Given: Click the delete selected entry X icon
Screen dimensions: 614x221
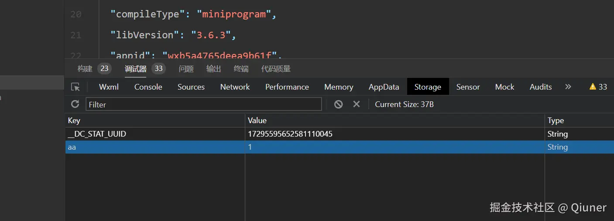Looking at the screenshot, I should click(x=357, y=104).
